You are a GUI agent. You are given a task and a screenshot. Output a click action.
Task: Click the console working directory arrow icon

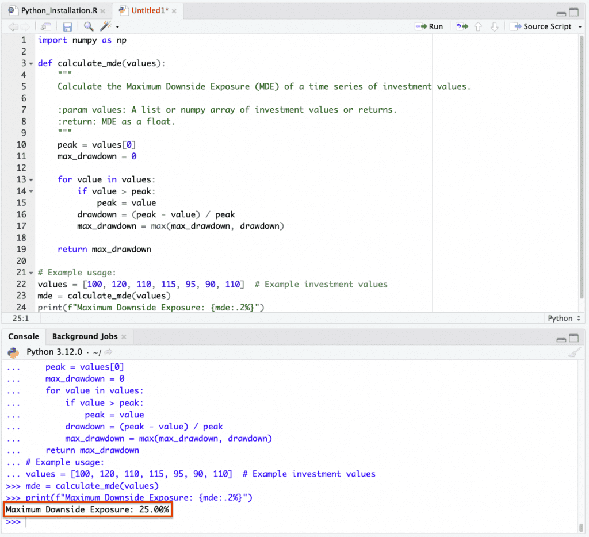pyautogui.click(x=109, y=352)
